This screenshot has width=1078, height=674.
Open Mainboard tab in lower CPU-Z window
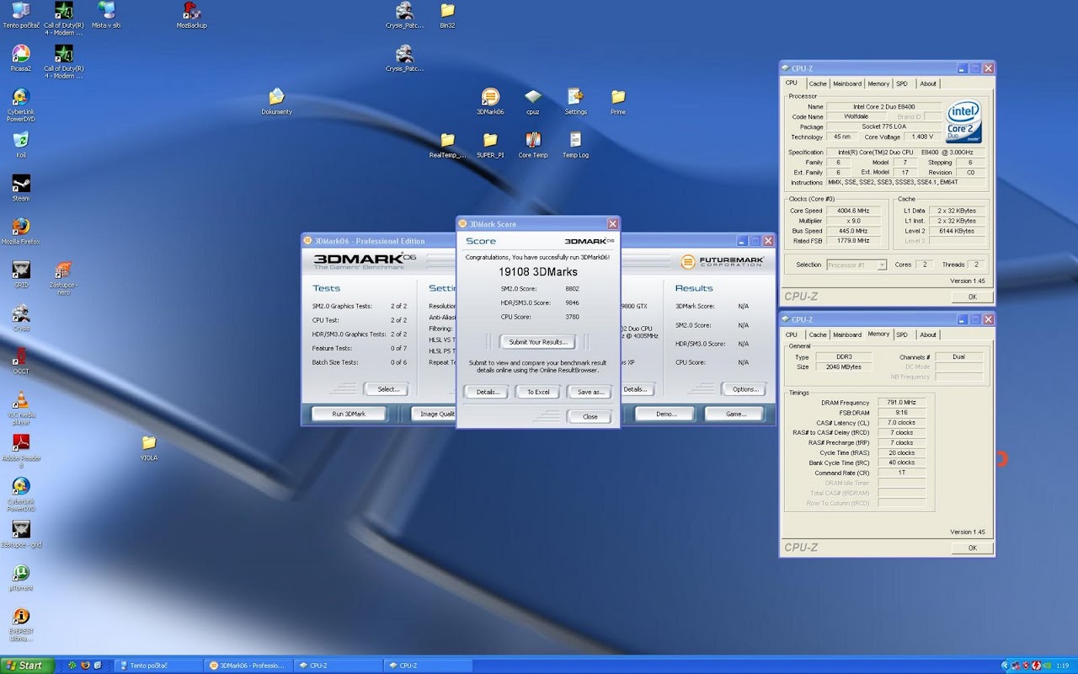tap(847, 334)
